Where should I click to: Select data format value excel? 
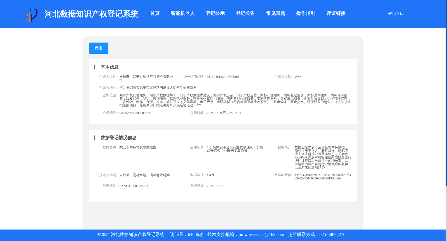[x=210, y=175]
